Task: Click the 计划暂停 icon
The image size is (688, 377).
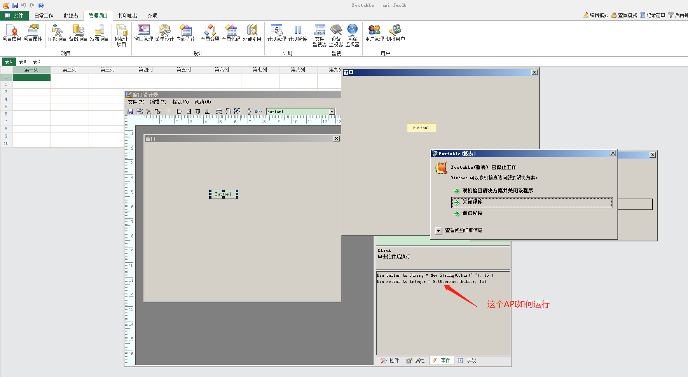Action: (x=297, y=33)
